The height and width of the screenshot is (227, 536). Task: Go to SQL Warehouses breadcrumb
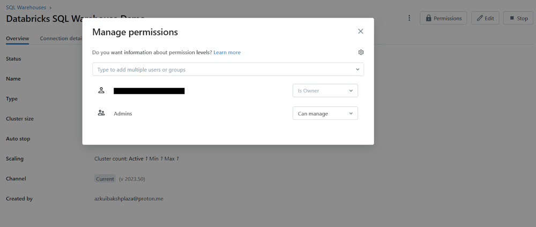pyautogui.click(x=26, y=7)
